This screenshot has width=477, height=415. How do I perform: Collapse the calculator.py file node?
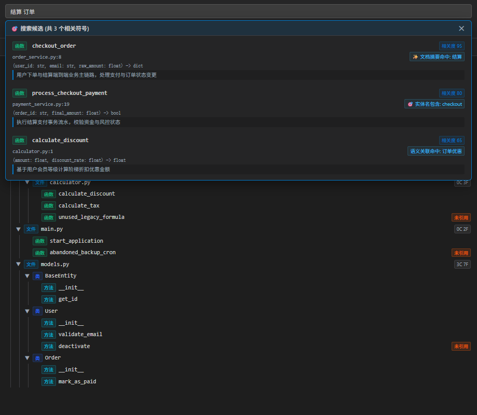(27, 182)
